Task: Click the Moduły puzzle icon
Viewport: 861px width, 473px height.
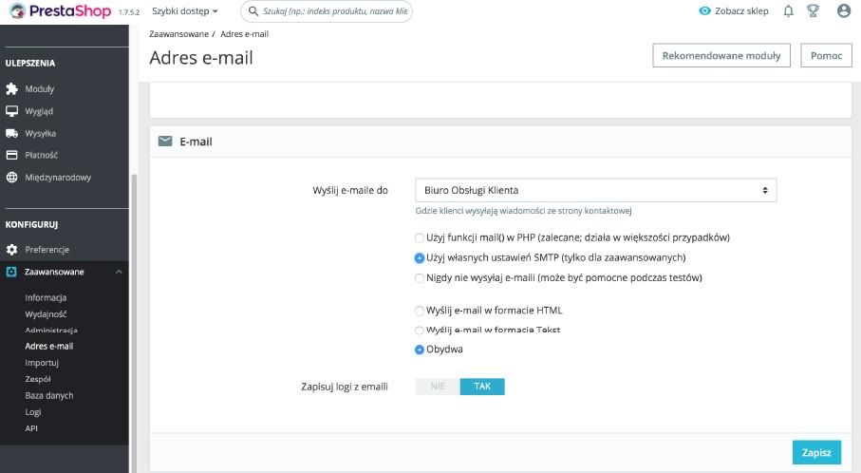Action: coord(12,89)
